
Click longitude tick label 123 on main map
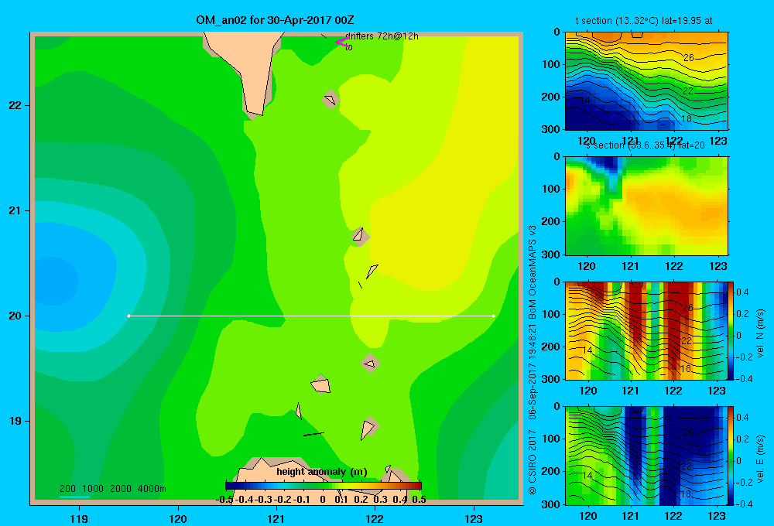coord(474,518)
